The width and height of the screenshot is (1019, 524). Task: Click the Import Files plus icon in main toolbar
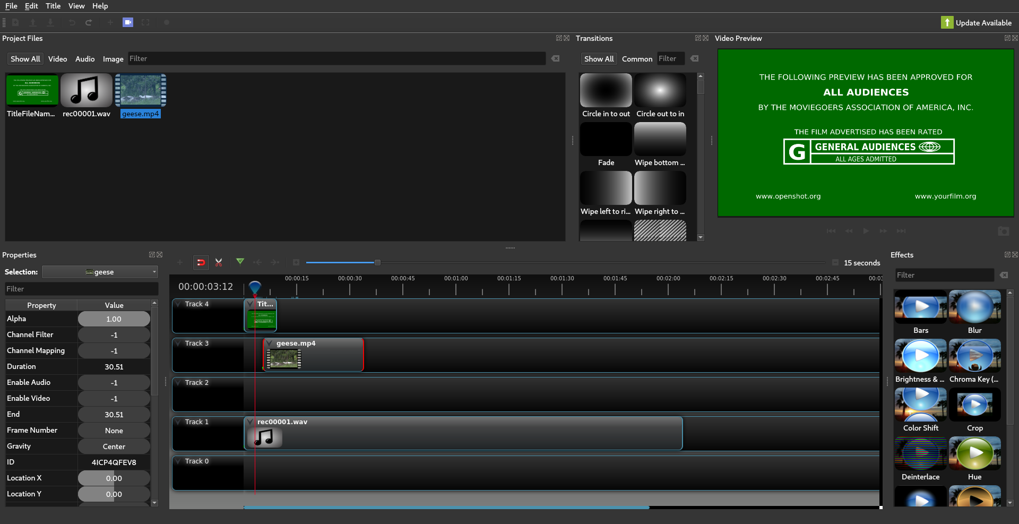pyautogui.click(x=110, y=22)
